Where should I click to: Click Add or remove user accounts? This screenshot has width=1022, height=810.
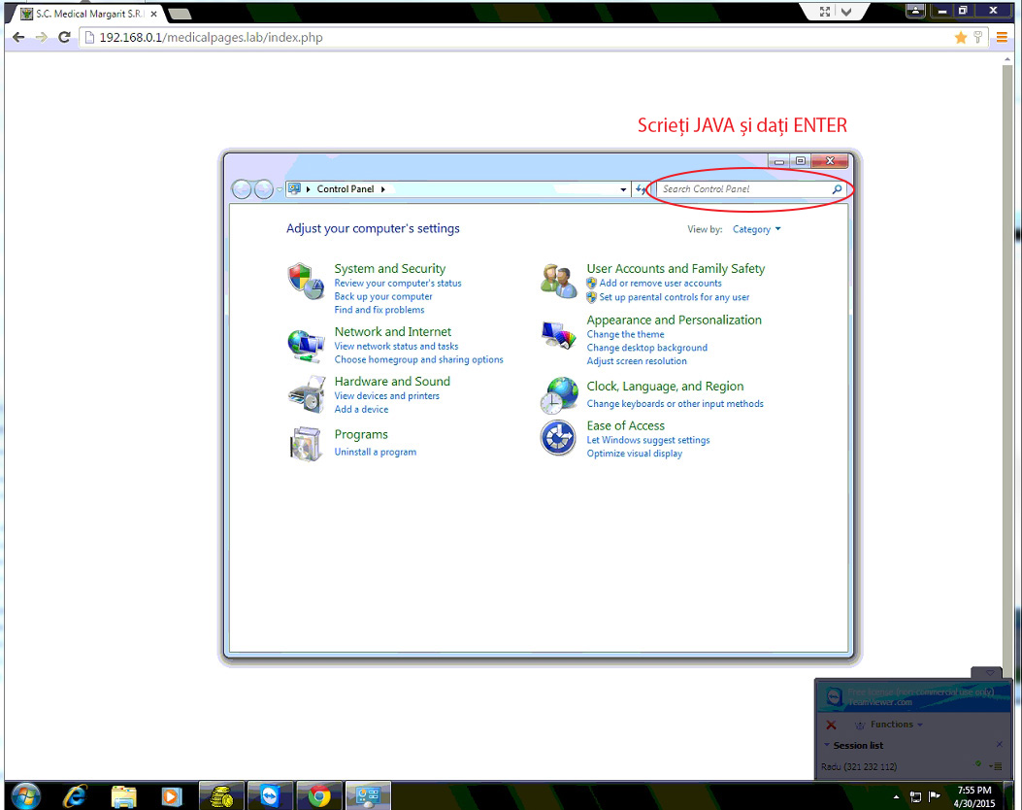[660, 283]
